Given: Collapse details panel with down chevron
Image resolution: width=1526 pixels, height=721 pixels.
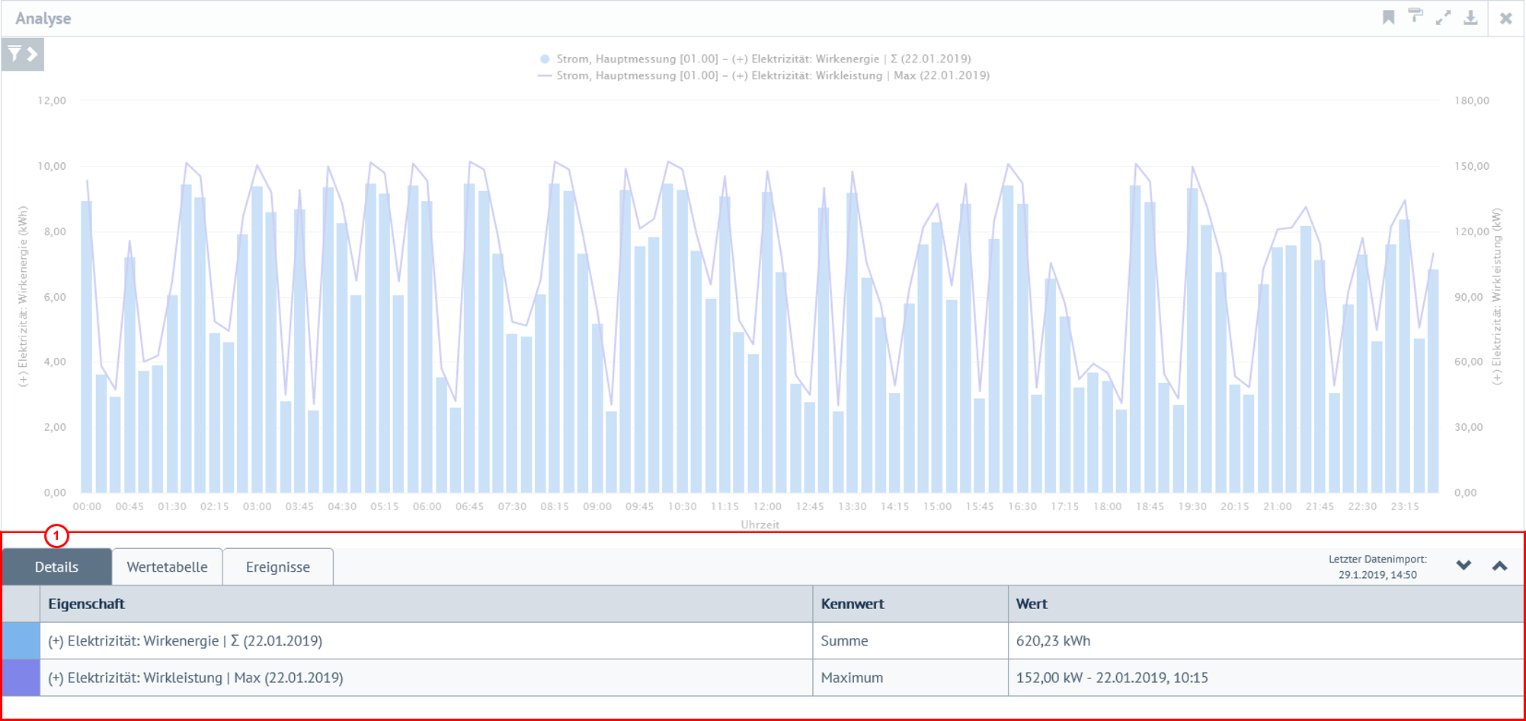Looking at the screenshot, I should pos(1464,566).
